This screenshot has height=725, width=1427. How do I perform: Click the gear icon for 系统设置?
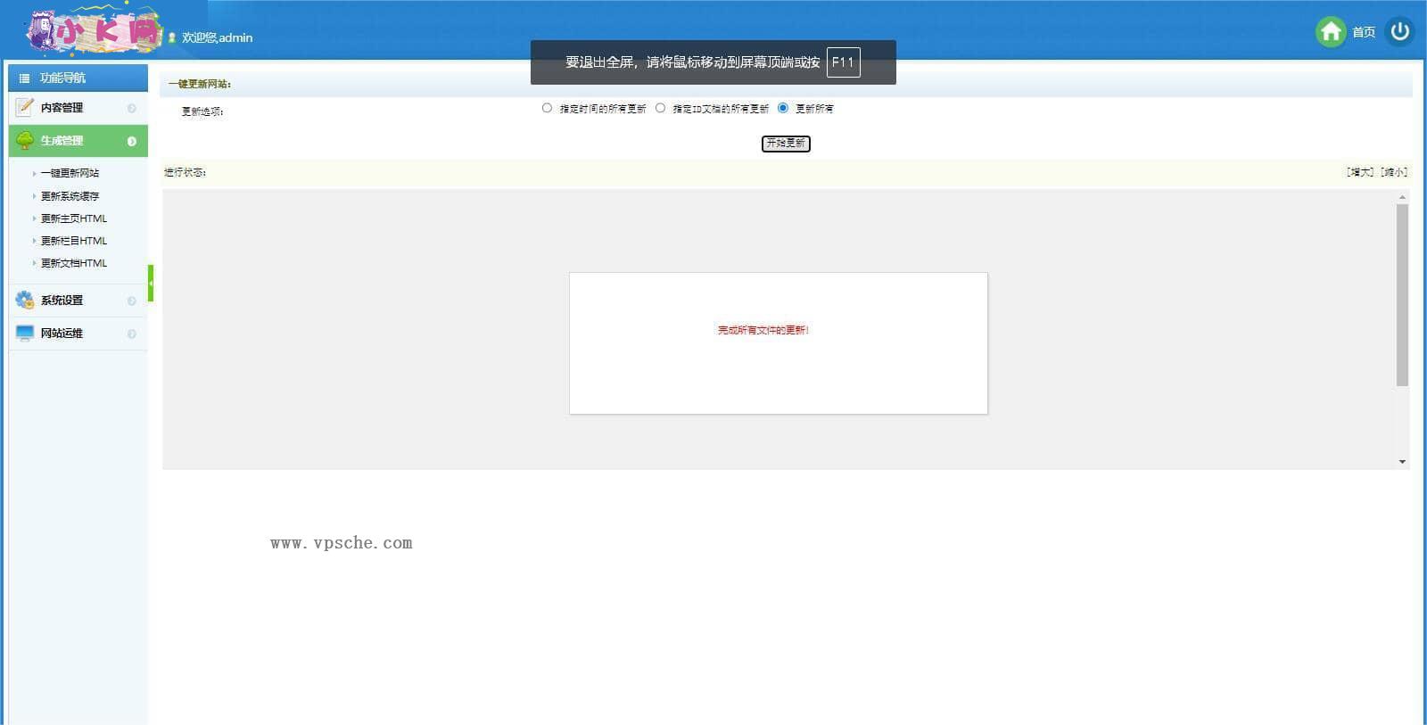[25, 301]
